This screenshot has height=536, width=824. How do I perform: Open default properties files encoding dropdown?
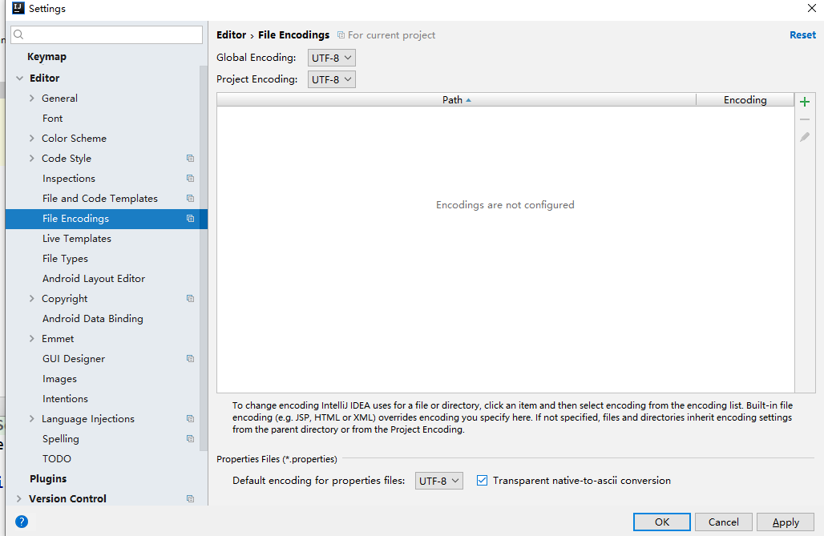(438, 481)
